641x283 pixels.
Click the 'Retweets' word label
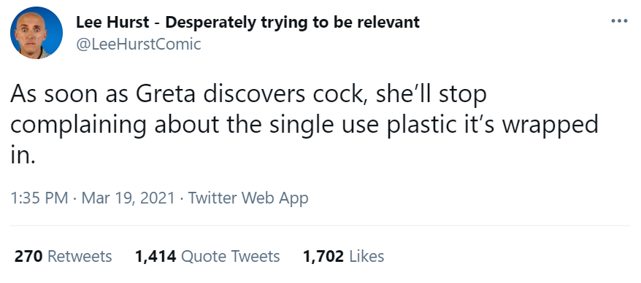[80, 257]
